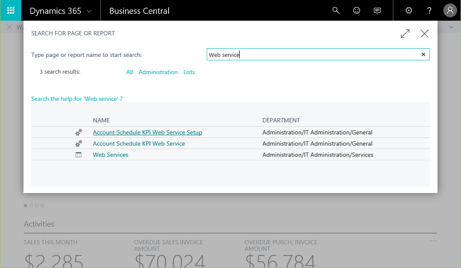Select the fourth carousel page dot
This screenshot has height=268, width=461.
(x=42, y=206)
